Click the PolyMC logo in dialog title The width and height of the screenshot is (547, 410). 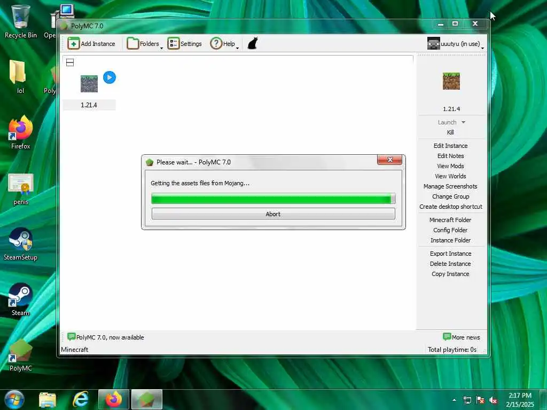click(x=150, y=162)
